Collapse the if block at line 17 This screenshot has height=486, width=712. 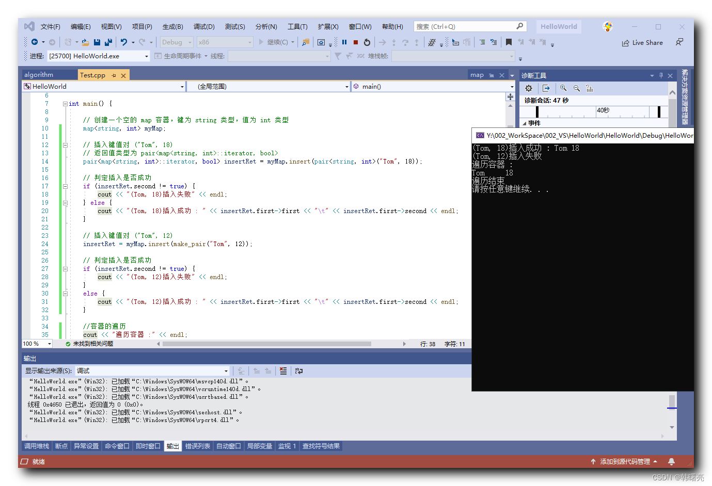65,186
